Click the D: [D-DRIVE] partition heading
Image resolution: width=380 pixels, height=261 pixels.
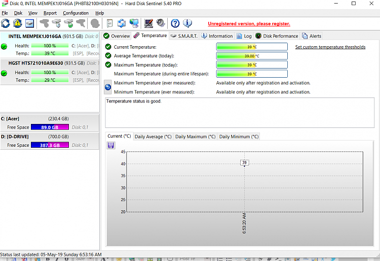[x=15, y=137]
